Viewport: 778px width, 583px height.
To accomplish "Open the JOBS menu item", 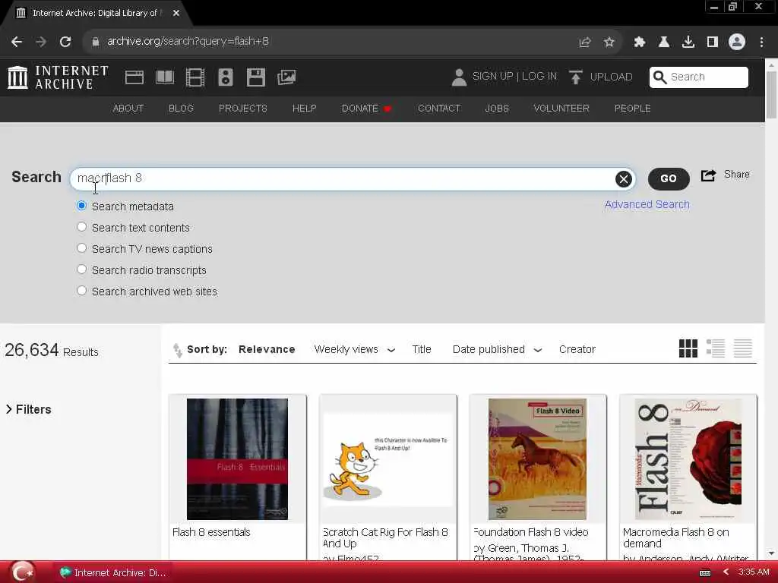I will coord(497,109).
